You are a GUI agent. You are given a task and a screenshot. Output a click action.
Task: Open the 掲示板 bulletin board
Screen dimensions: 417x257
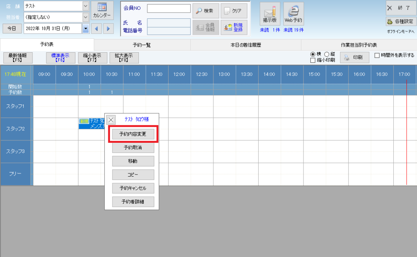(x=270, y=14)
